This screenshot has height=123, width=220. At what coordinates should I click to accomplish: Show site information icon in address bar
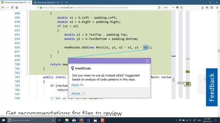(x=38, y=8)
